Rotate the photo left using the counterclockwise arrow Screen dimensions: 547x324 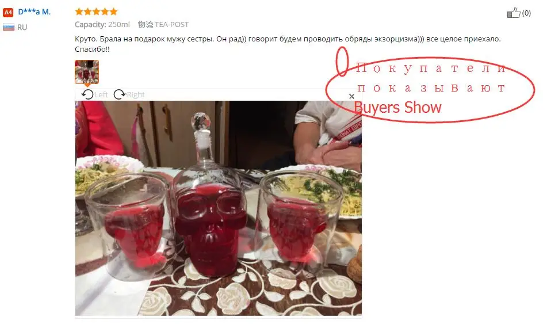point(87,94)
